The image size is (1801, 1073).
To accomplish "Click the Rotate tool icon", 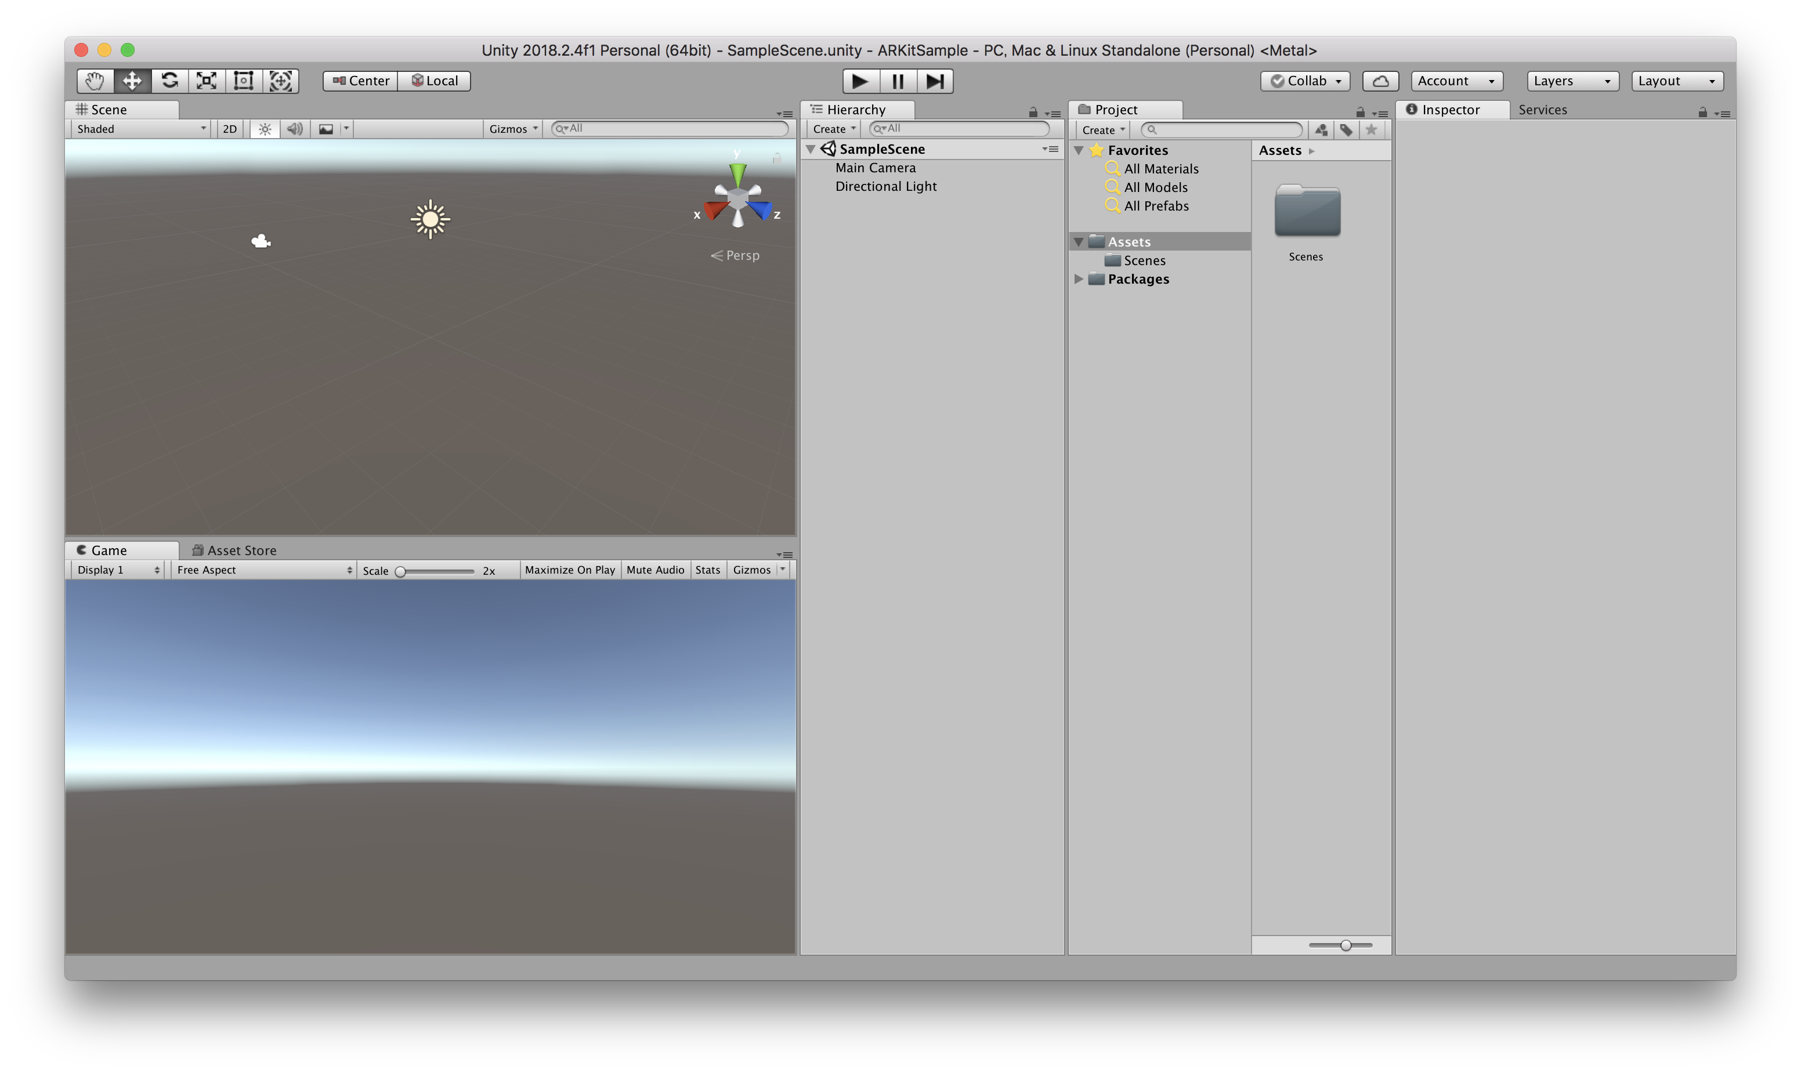I will (x=170, y=81).
